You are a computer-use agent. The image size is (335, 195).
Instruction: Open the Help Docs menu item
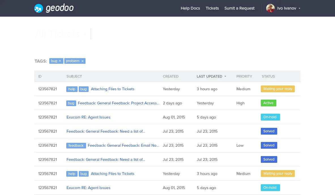point(190,8)
